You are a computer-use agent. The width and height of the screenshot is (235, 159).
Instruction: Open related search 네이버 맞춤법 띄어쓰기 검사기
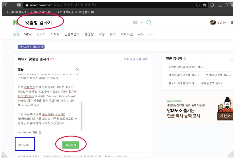(187, 67)
